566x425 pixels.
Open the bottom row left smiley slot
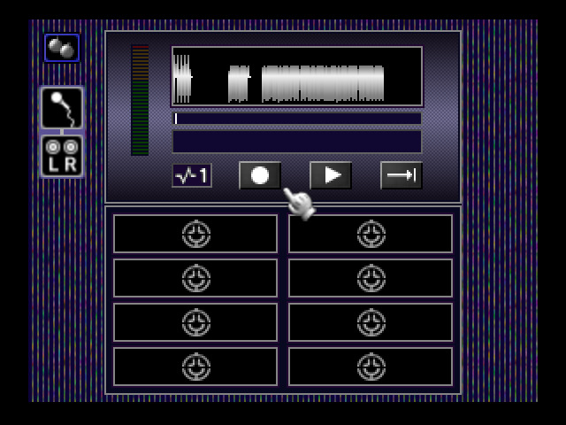pyautogui.click(x=195, y=367)
